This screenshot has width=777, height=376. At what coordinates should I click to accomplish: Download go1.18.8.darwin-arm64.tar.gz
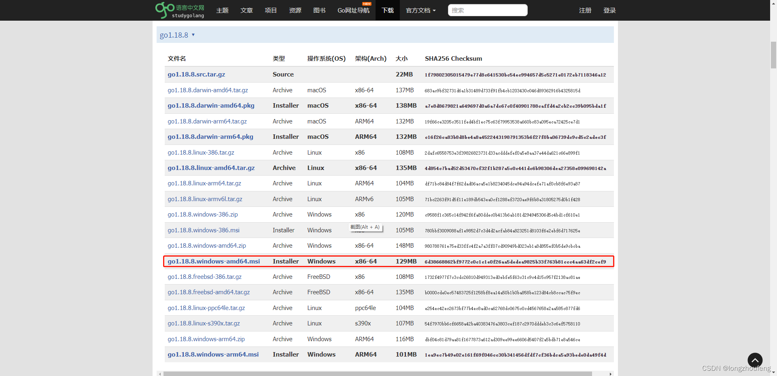[x=207, y=121]
